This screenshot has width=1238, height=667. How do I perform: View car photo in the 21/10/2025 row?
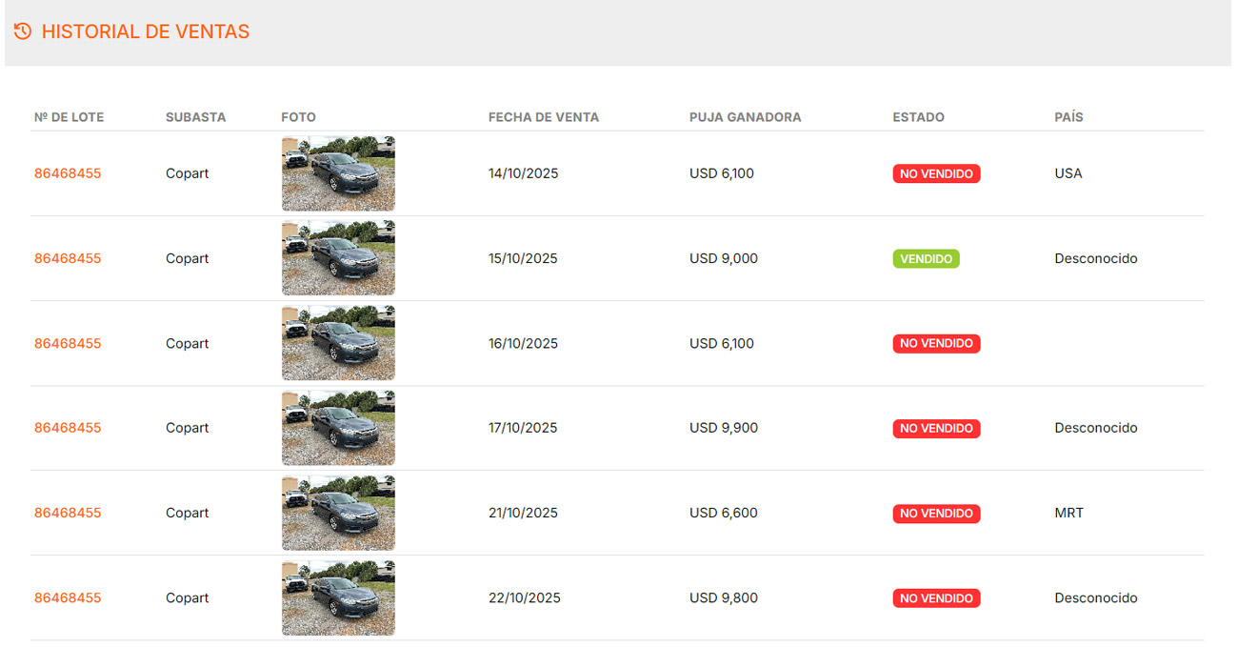pyautogui.click(x=338, y=513)
